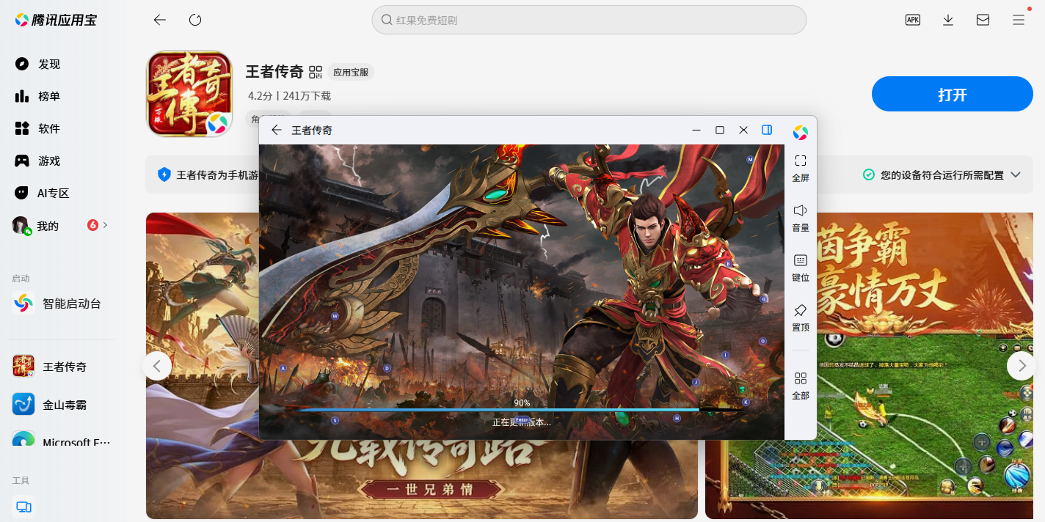
Task: Click the 王者传奇为手机游 shield notice
Action: pos(208,174)
